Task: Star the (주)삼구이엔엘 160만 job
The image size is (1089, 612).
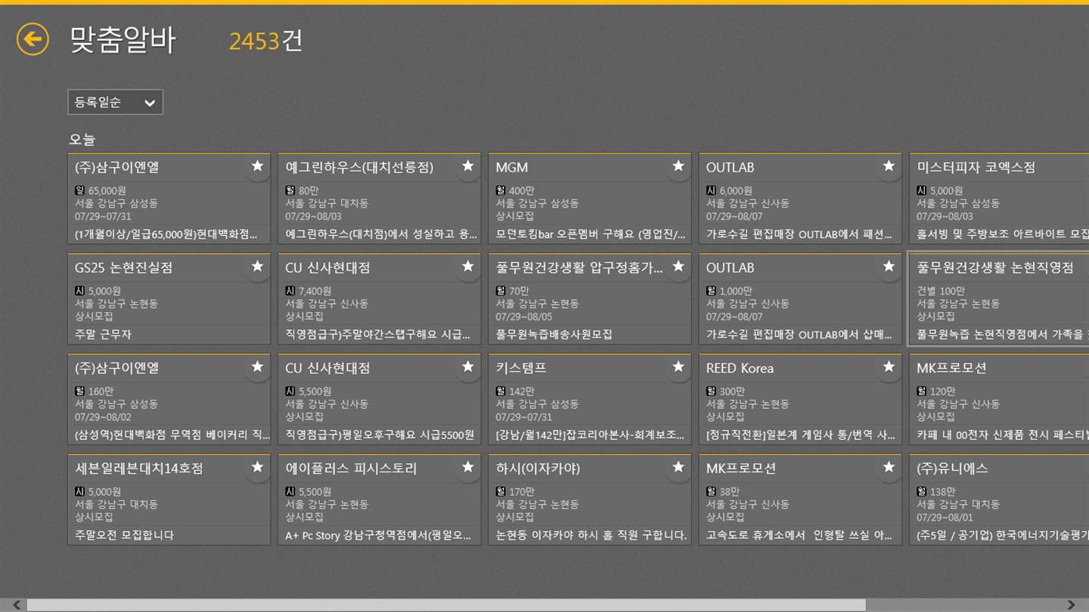Action: 257,367
